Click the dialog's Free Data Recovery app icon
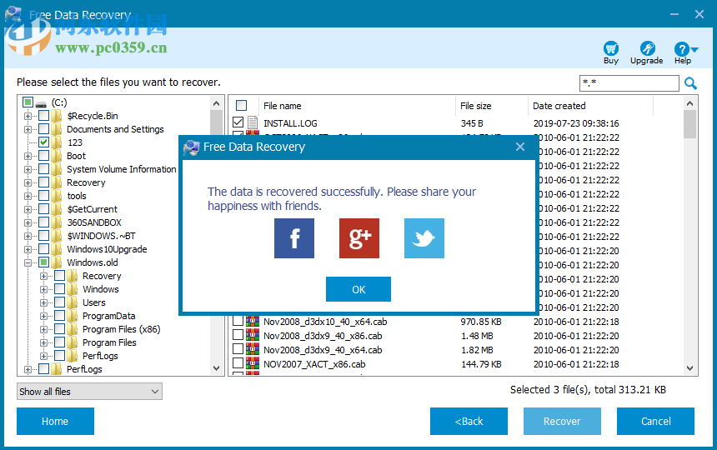The width and height of the screenshot is (717, 450). click(x=191, y=147)
